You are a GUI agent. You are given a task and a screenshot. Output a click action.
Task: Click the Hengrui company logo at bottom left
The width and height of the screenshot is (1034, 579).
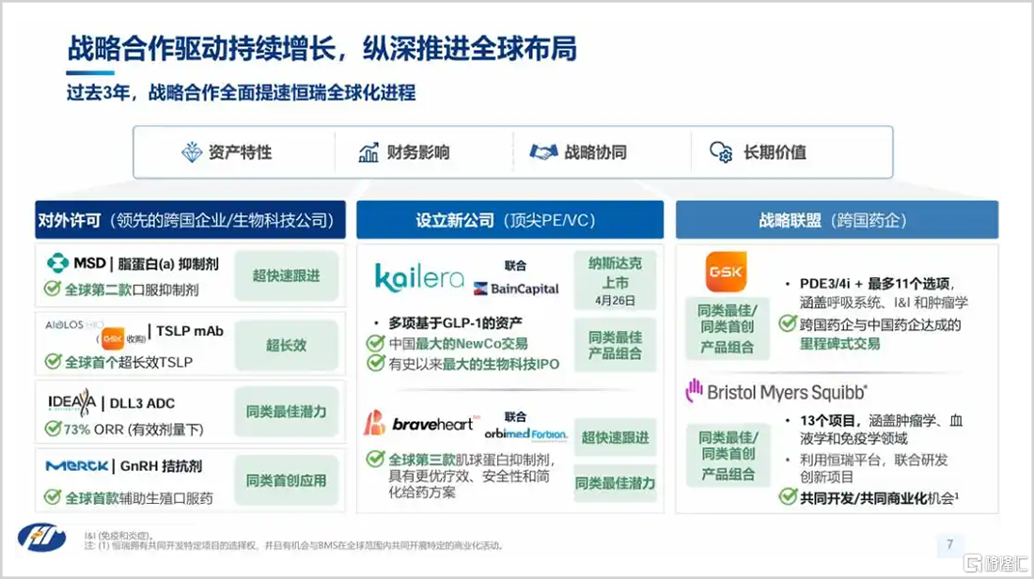point(41,537)
